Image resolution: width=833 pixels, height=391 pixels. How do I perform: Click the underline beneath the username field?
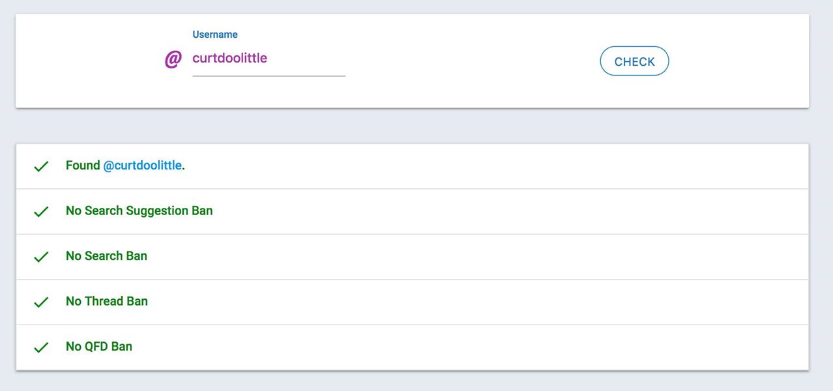point(269,76)
